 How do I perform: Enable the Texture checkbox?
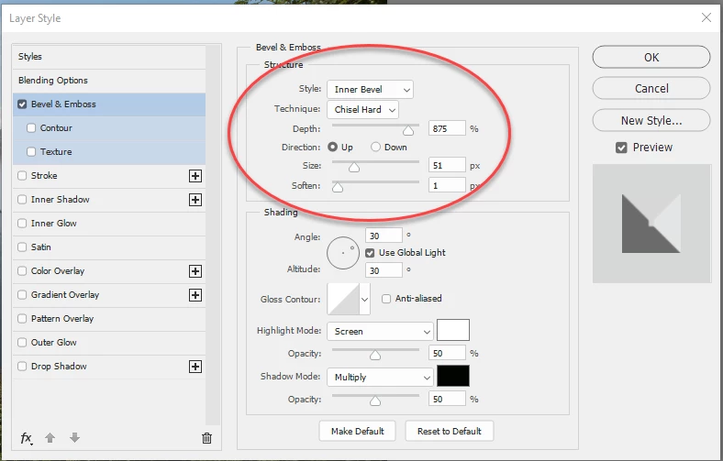tap(31, 151)
